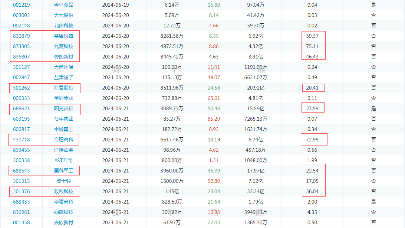The width and height of the screenshot is (405, 228).
Task: Click the ratio value 75.11
Action: pos(312,46)
